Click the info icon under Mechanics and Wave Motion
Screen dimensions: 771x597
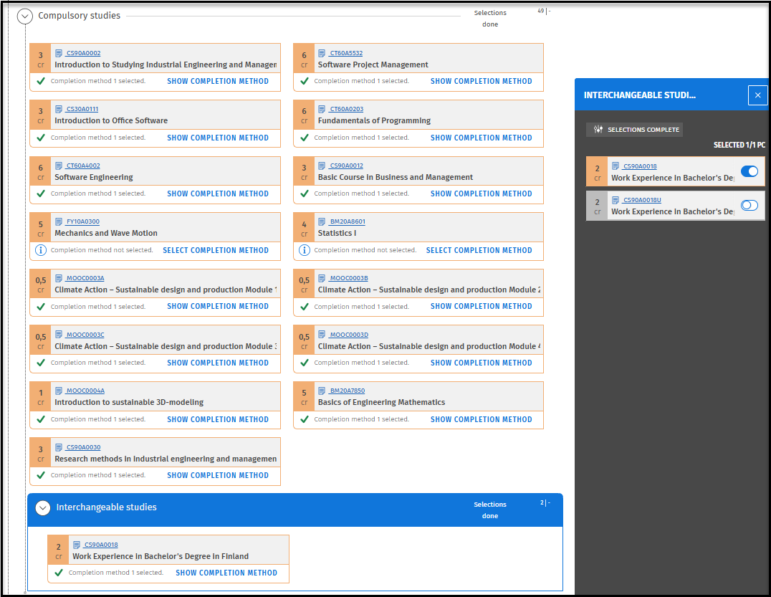tap(41, 250)
